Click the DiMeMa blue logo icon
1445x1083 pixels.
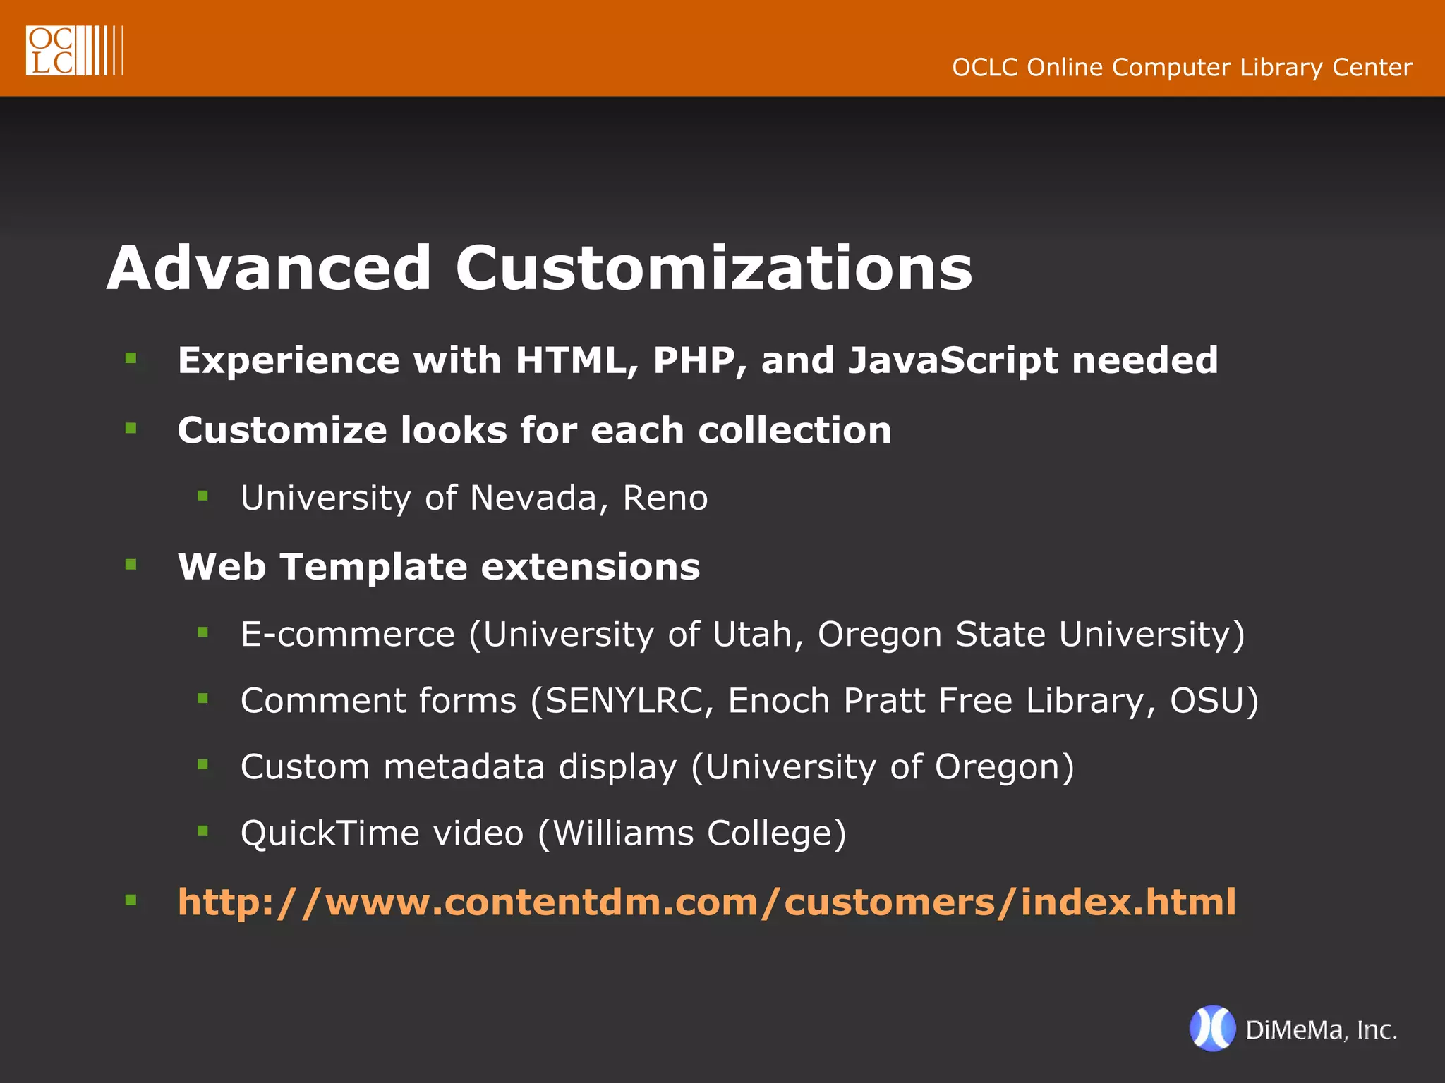tap(1212, 1028)
